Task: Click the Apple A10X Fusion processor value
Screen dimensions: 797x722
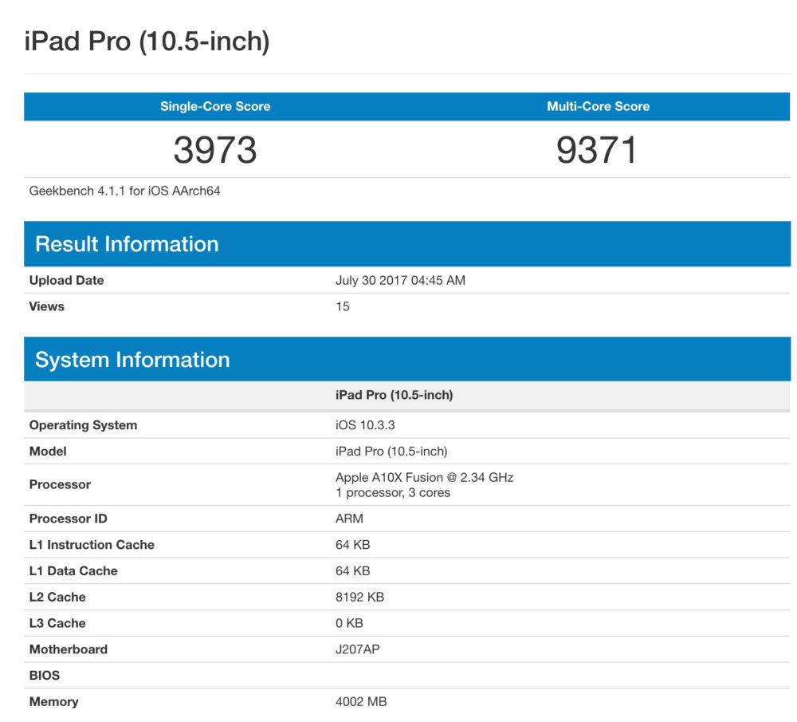Action: tap(424, 478)
